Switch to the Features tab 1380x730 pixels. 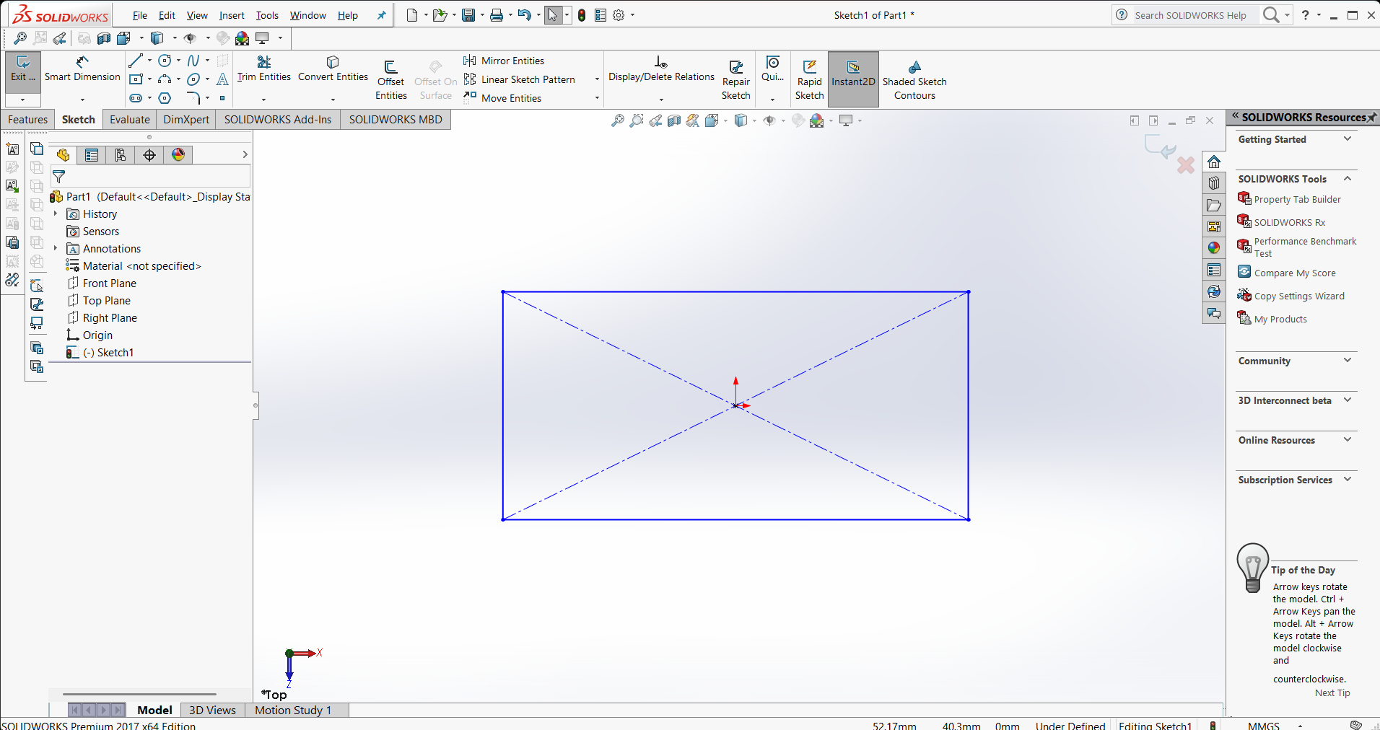28,120
